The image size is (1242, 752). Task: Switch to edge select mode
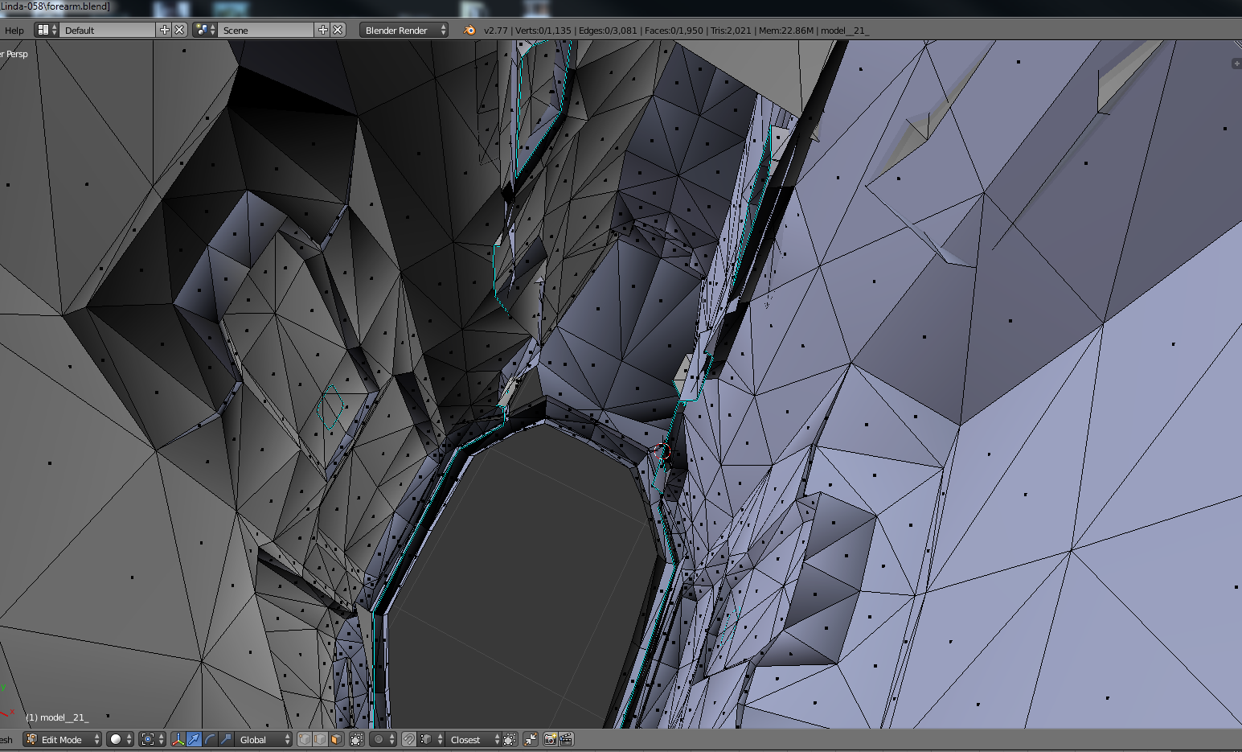(320, 739)
